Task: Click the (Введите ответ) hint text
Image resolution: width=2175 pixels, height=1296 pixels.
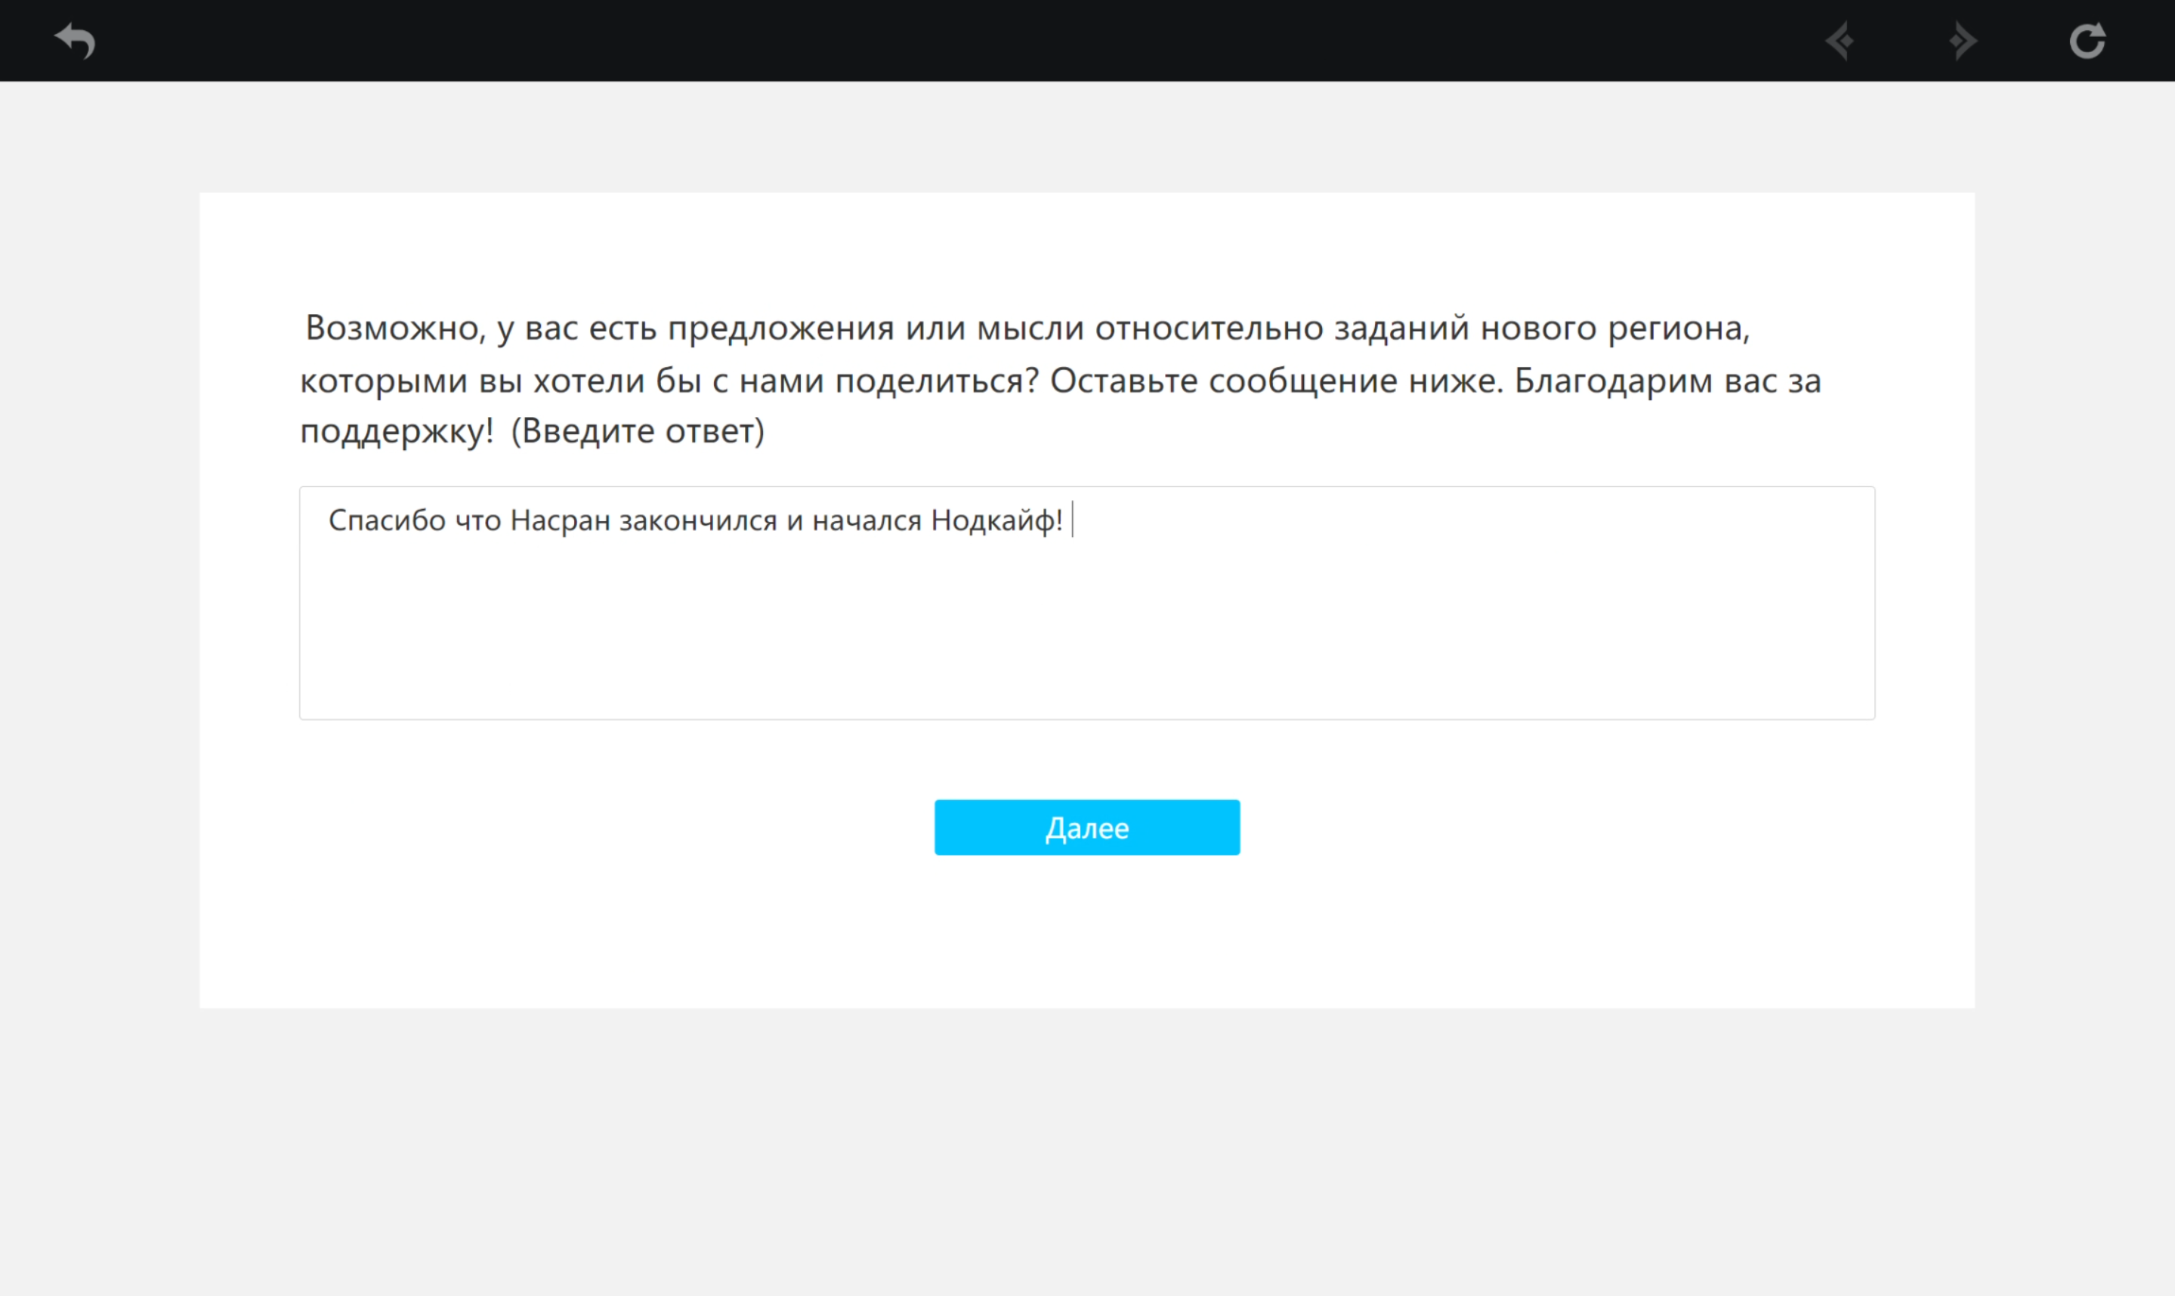Action: [637, 431]
